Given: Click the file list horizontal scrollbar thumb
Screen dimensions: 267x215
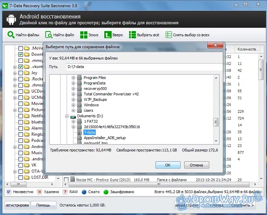Looking at the screenshot, I should [x=159, y=184].
